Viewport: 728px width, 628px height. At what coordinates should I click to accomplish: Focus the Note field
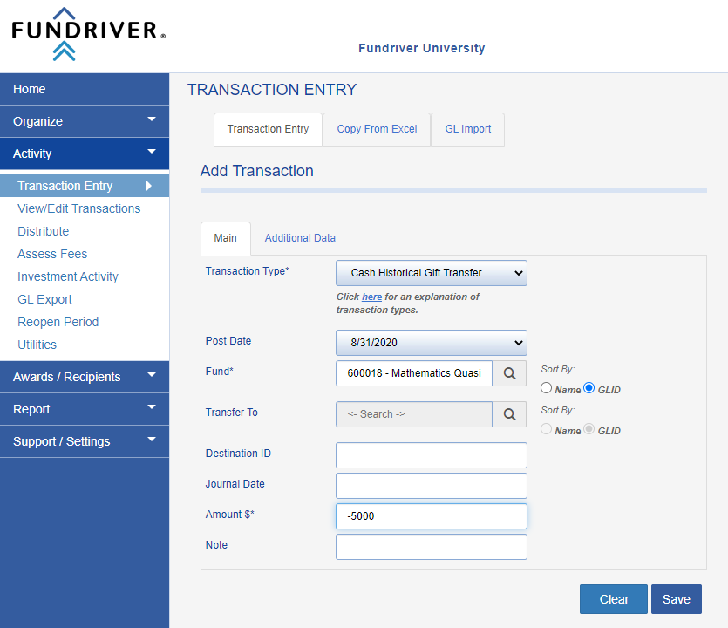[x=432, y=547]
